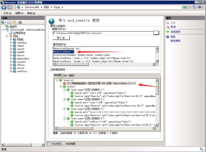Click green check icon beside the rules node
This screenshot has height=152, width=206.
[64, 87]
